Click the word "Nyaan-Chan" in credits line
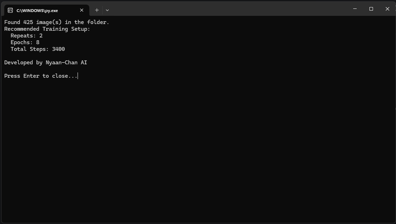The image size is (396, 224). (x=62, y=63)
